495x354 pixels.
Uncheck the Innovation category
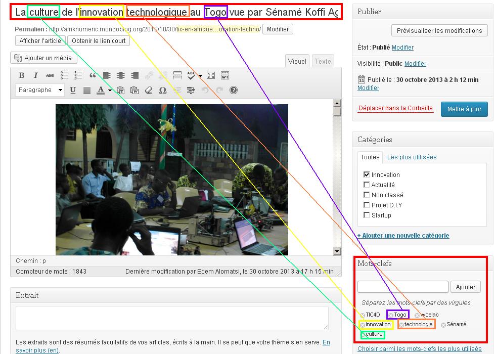coord(367,174)
